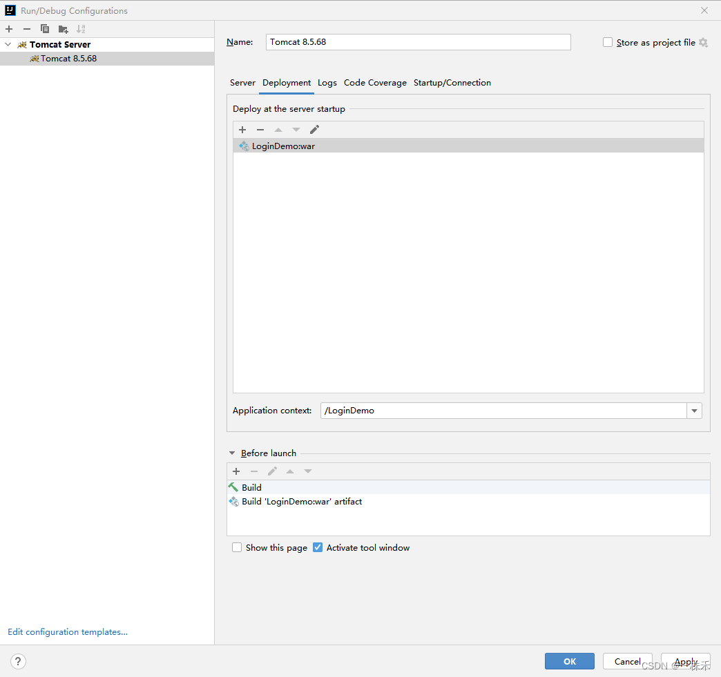The height and width of the screenshot is (677, 721).
Task: Remove the selected run configuration
Action: pos(27,29)
